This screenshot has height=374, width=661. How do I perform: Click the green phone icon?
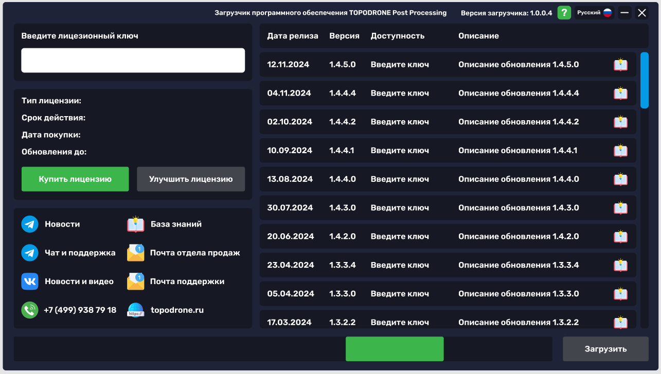pos(30,310)
